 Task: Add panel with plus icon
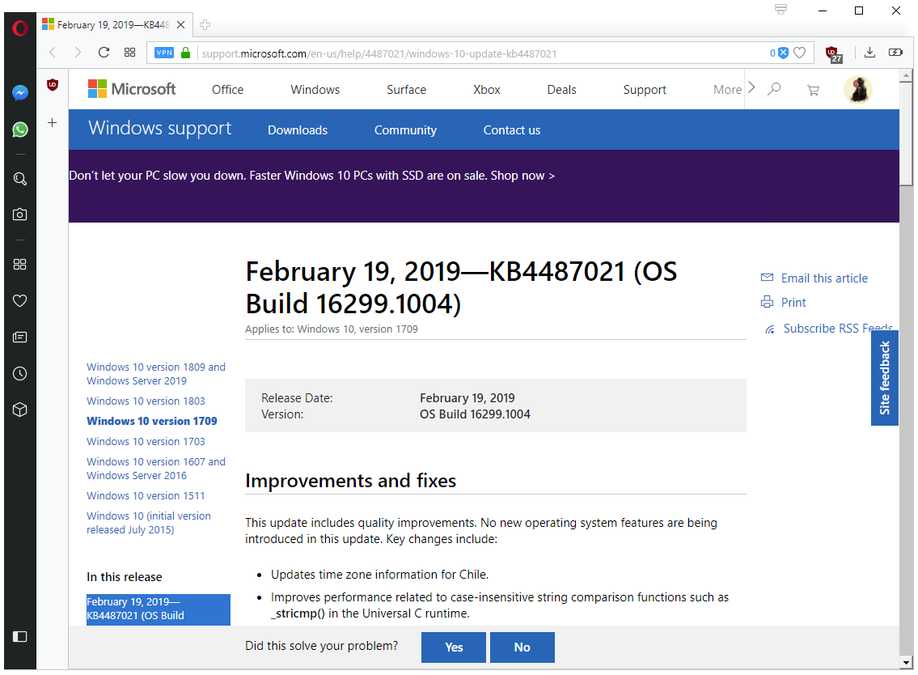(52, 122)
